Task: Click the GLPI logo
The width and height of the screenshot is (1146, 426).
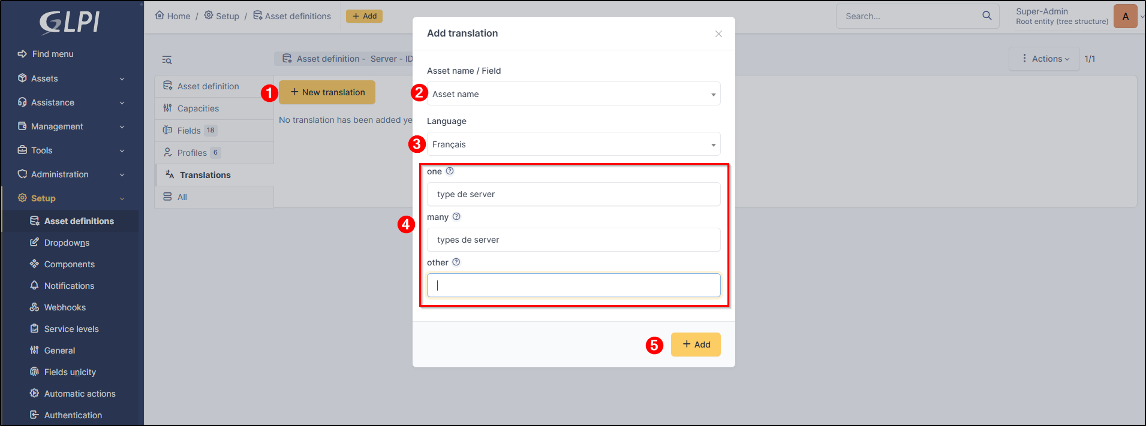Action: pos(70,23)
